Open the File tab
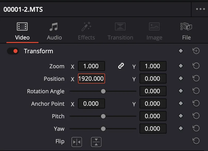 coord(186,31)
